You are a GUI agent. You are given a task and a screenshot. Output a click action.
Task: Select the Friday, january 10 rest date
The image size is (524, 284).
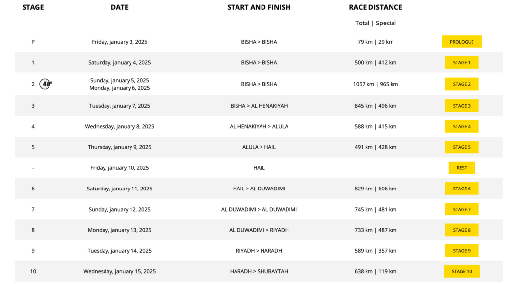119,168
